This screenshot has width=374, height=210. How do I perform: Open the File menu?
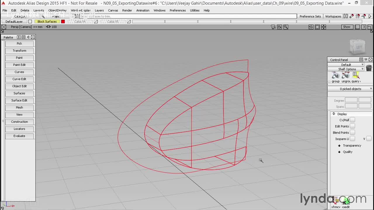5,10
